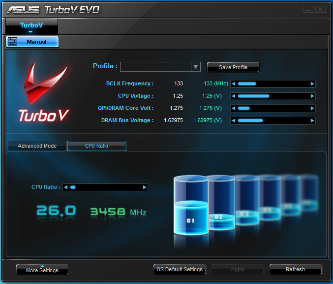Click the CPU Ratio slider handle
Screen dimensions: 333x284
(73, 187)
